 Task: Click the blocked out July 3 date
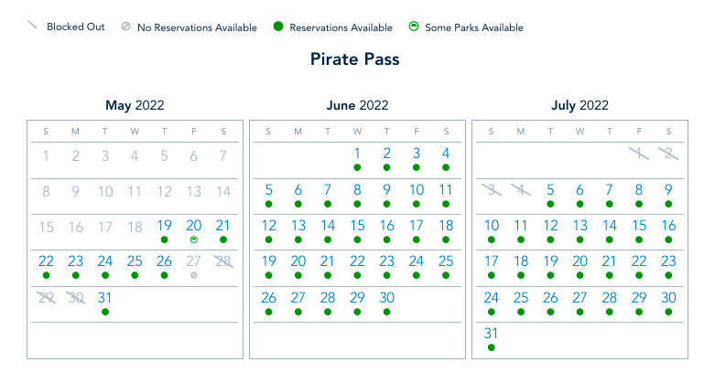click(492, 190)
